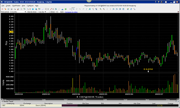Viewport: 180px width, 108px height.
Task: Click the grid table toolbar icon
Action: [x=12, y=9]
